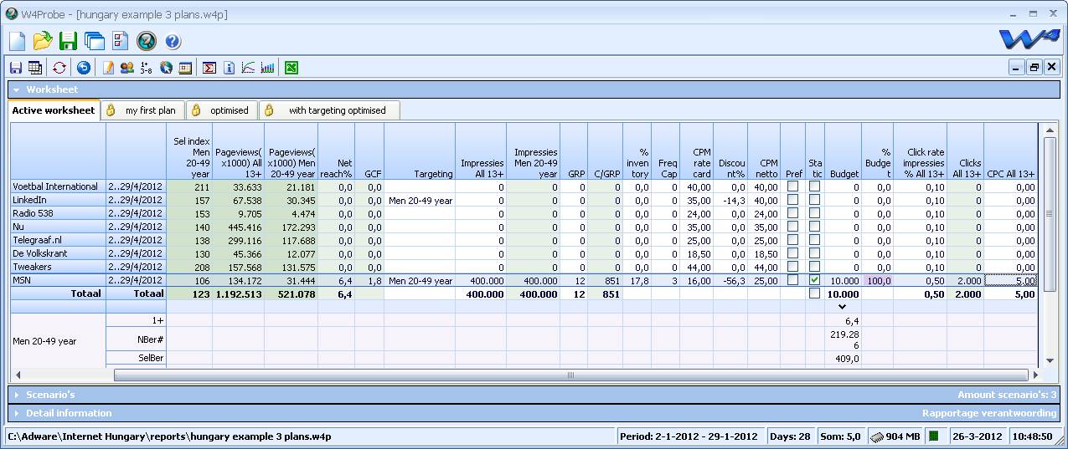Click the sigma totals icon
The height and width of the screenshot is (449, 1068).
coord(210,68)
